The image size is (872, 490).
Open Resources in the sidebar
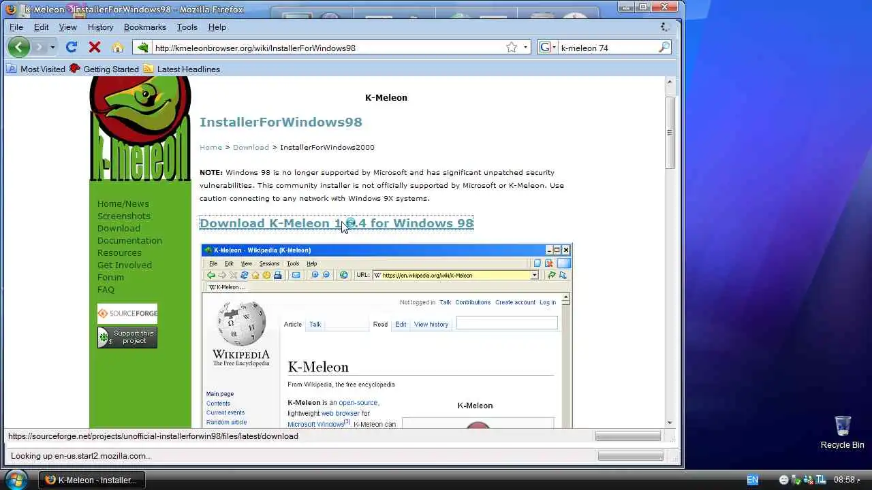(x=119, y=252)
